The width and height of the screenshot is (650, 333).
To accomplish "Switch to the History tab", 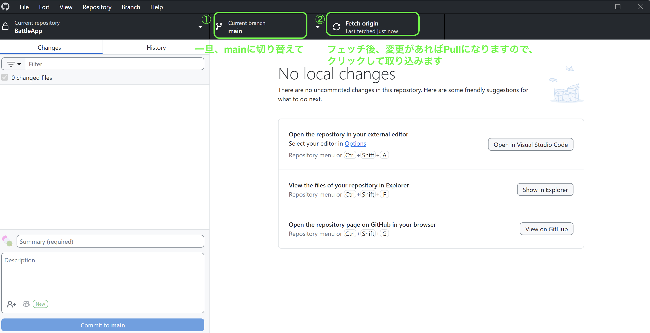I will pyautogui.click(x=156, y=47).
